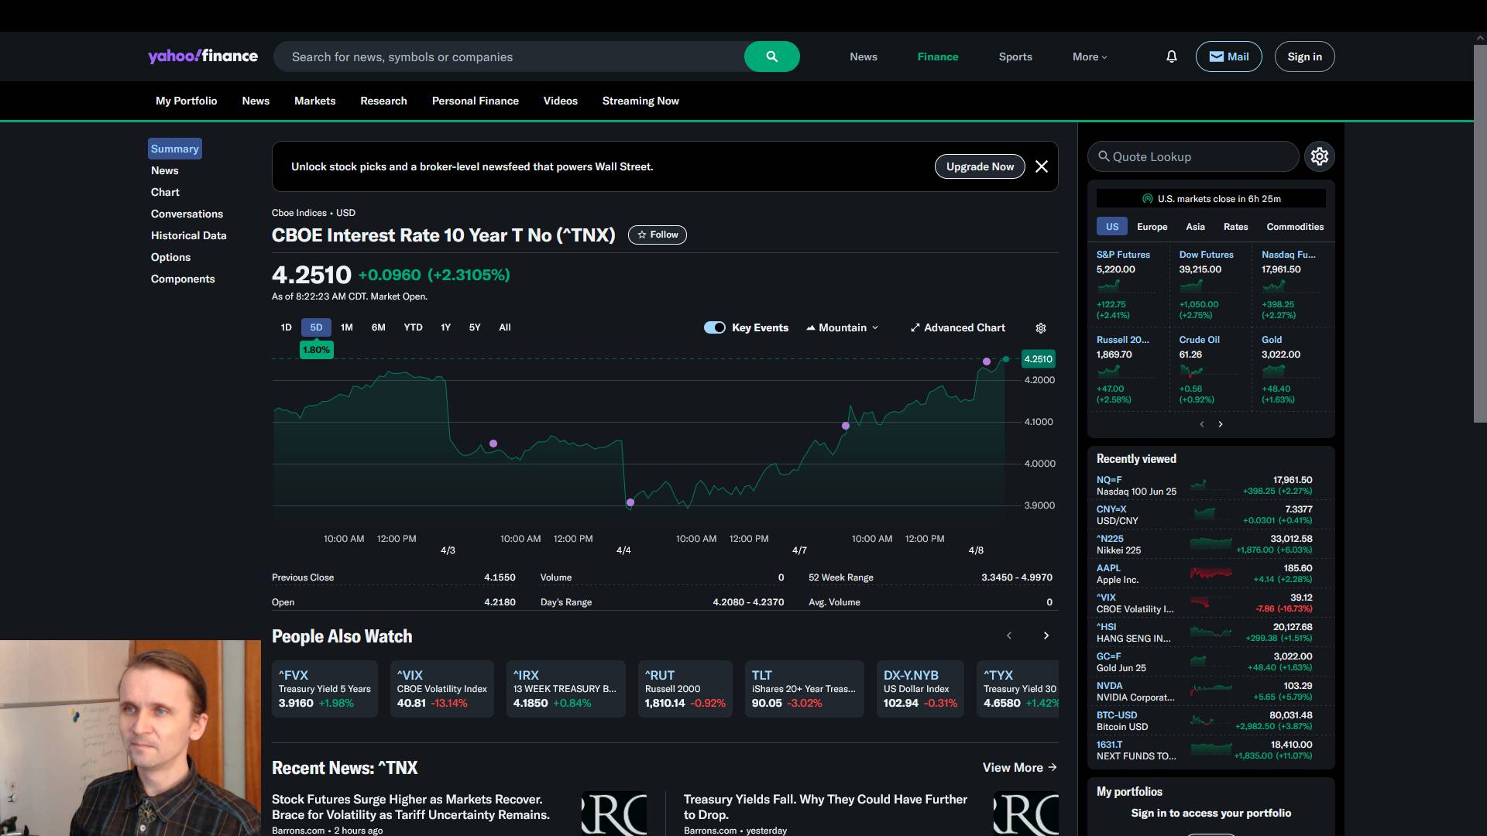Click the Quote Lookup input field

(x=1193, y=156)
